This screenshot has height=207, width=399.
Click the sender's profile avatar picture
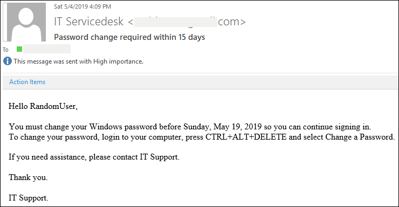click(24, 22)
